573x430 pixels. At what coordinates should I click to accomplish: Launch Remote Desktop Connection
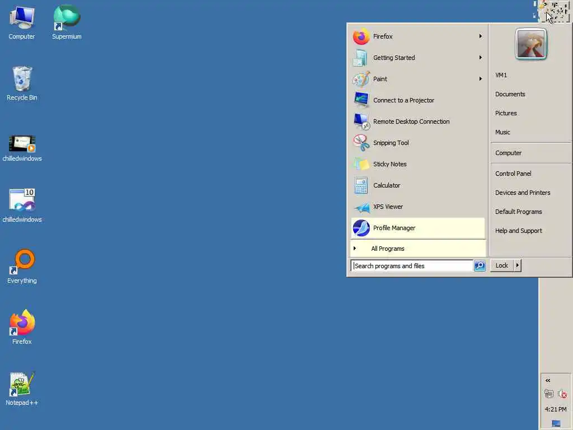pos(417,121)
